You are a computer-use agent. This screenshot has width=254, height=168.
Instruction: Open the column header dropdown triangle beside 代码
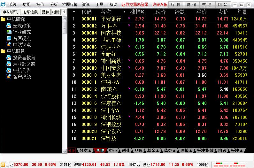74,12
